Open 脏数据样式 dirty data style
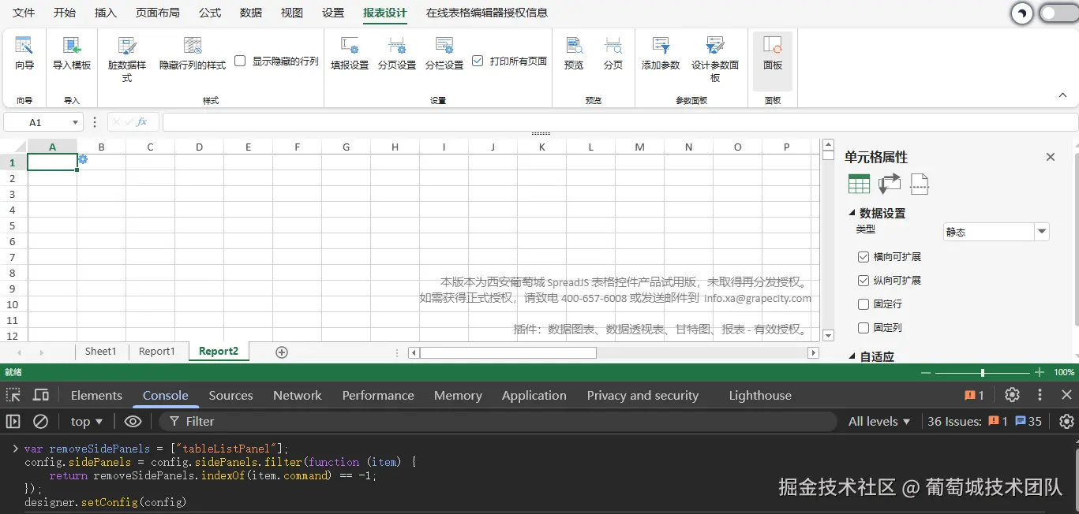The width and height of the screenshot is (1079, 514). click(x=127, y=59)
